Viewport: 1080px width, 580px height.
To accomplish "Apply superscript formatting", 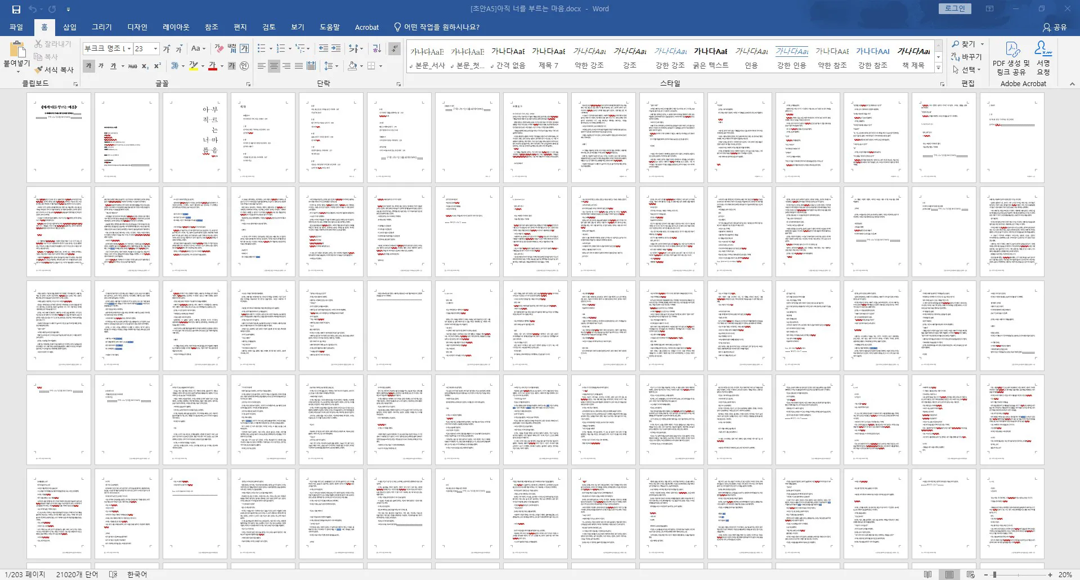I will [158, 66].
